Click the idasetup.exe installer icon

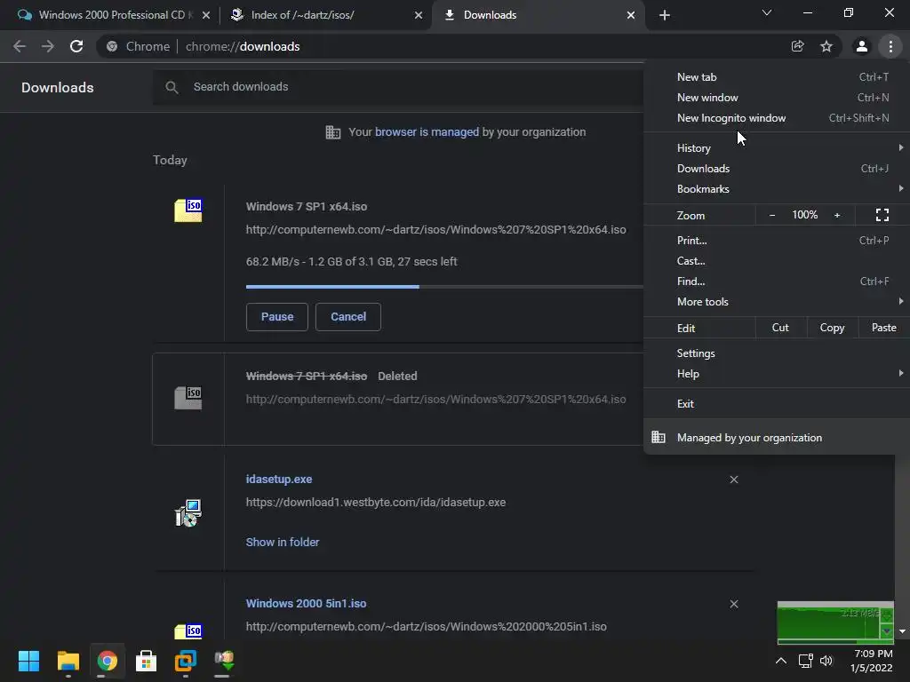coord(188,513)
